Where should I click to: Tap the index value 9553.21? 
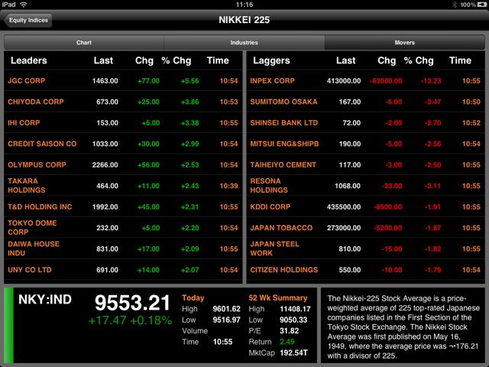click(132, 303)
